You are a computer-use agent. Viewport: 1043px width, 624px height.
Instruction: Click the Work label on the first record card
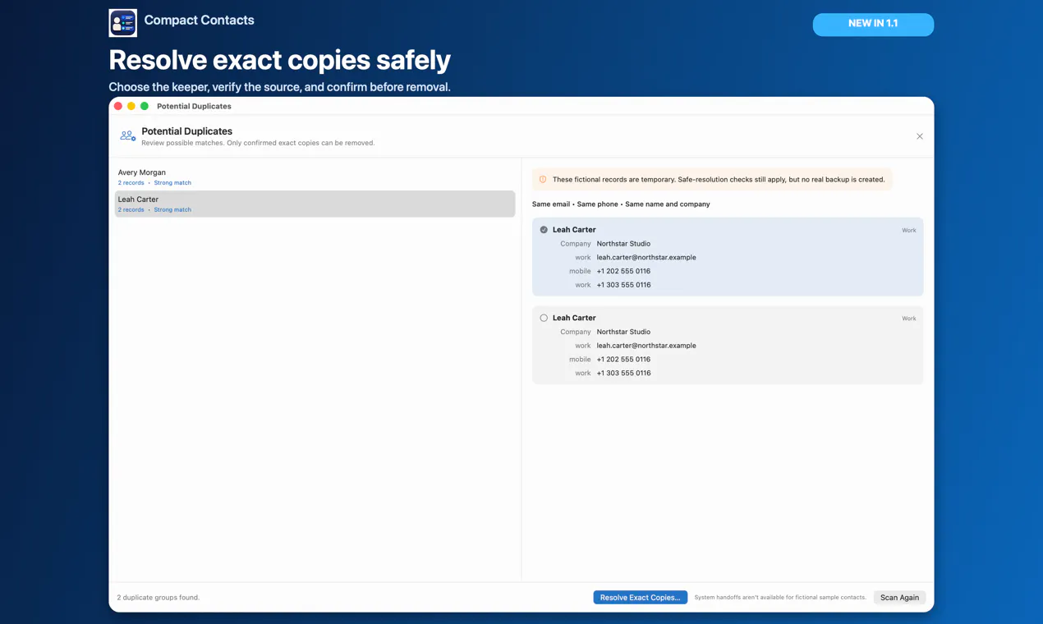click(908, 231)
